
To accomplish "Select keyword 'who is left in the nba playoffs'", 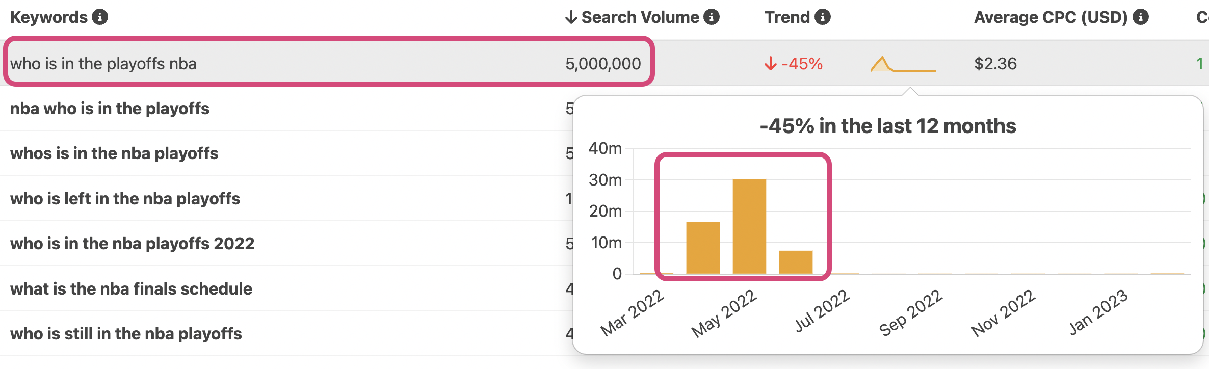I will coord(125,199).
